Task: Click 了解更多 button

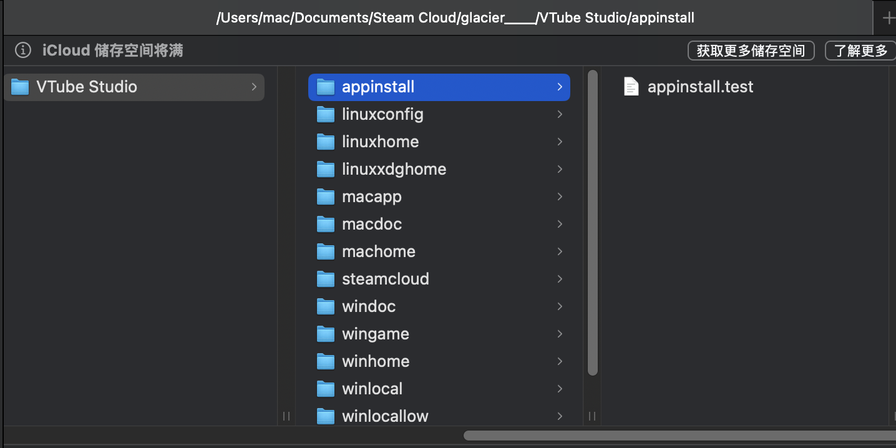Action: (860, 51)
